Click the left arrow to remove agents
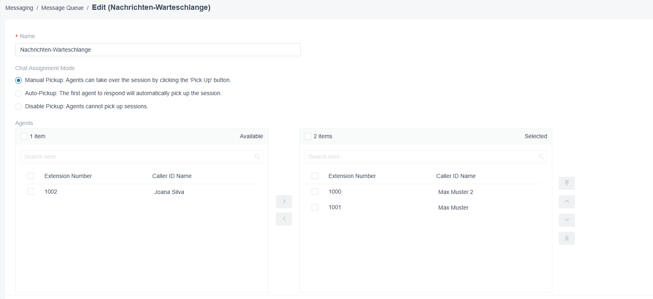Image resolution: width=653 pixels, height=299 pixels. point(284,219)
